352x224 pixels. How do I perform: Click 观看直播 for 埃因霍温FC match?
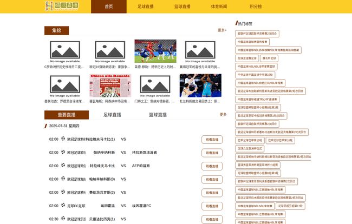click(212, 206)
